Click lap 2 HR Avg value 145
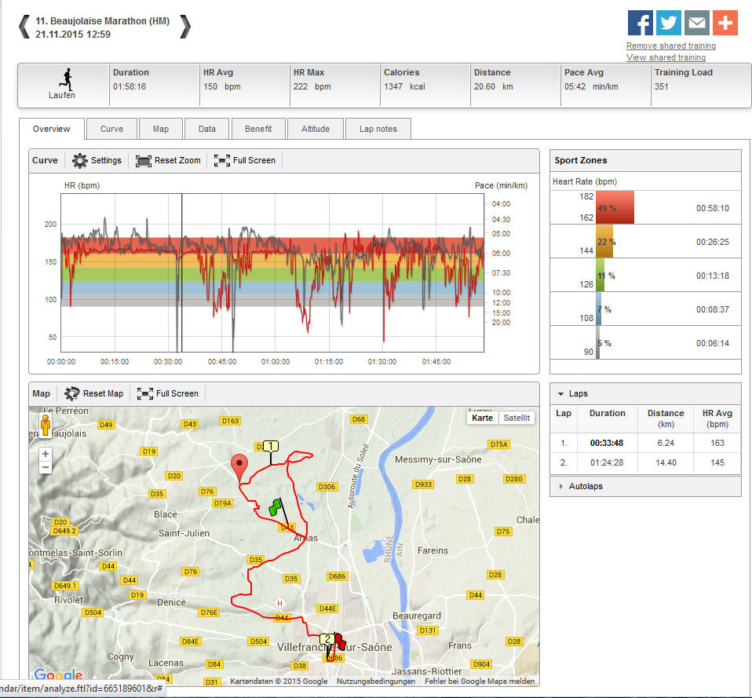Screen dimensions: 752x698 pyautogui.click(x=717, y=462)
